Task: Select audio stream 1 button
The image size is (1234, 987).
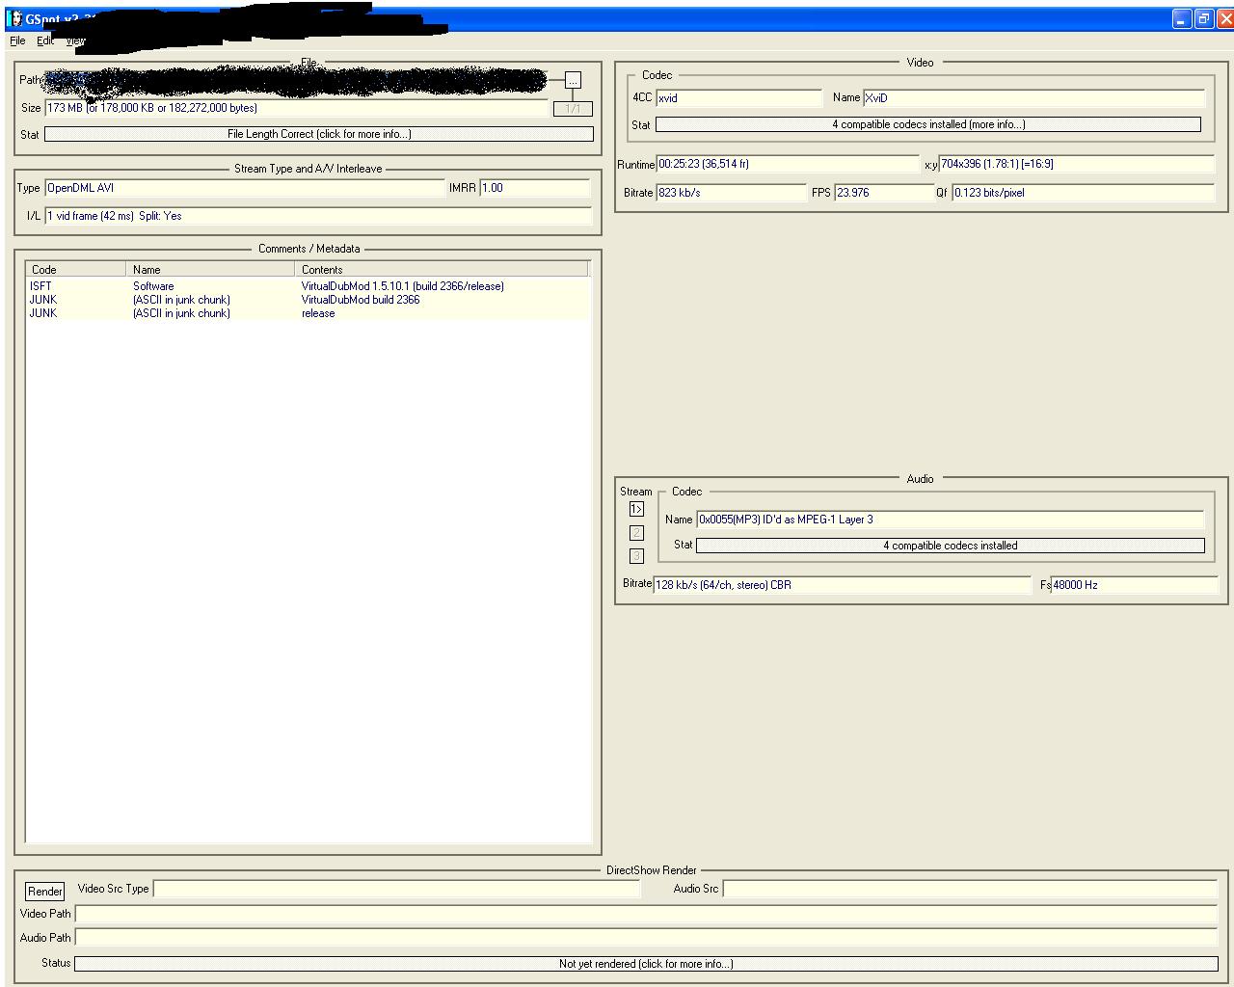Action: click(636, 509)
